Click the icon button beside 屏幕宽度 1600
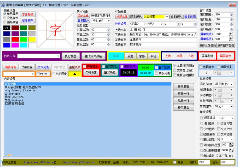This screenshot has height=167, width=238. pyautogui.click(x=231, y=34)
